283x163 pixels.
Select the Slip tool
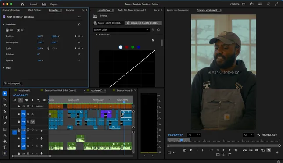[5, 117]
